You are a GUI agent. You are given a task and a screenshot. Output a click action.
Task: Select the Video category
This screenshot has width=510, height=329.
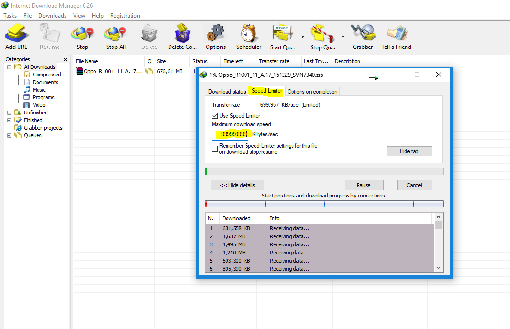pos(39,105)
